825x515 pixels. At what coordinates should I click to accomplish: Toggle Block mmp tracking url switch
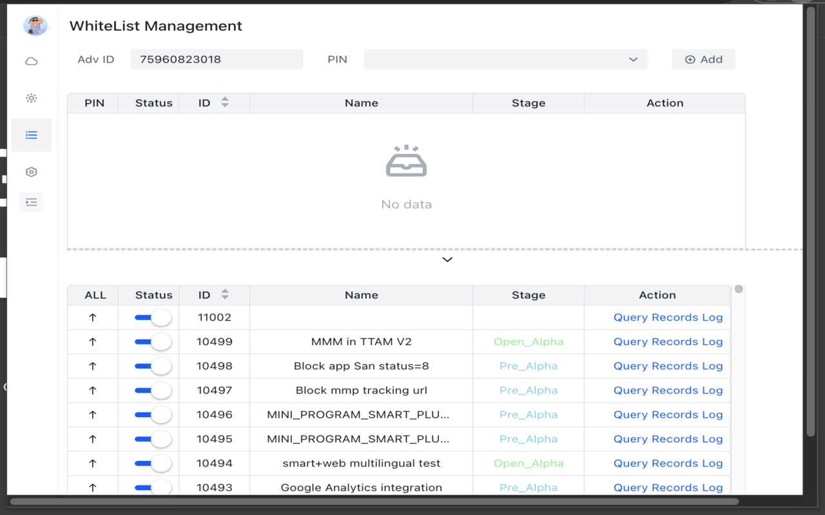pos(153,390)
